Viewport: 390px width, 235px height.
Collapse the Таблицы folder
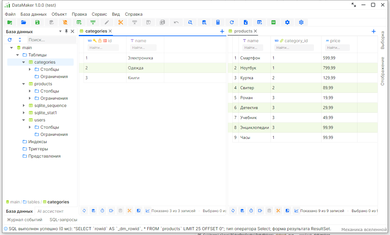[x=18, y=55]
